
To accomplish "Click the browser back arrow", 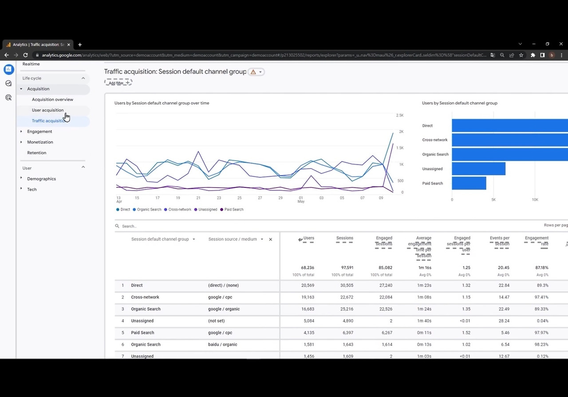I will point(6,55).
